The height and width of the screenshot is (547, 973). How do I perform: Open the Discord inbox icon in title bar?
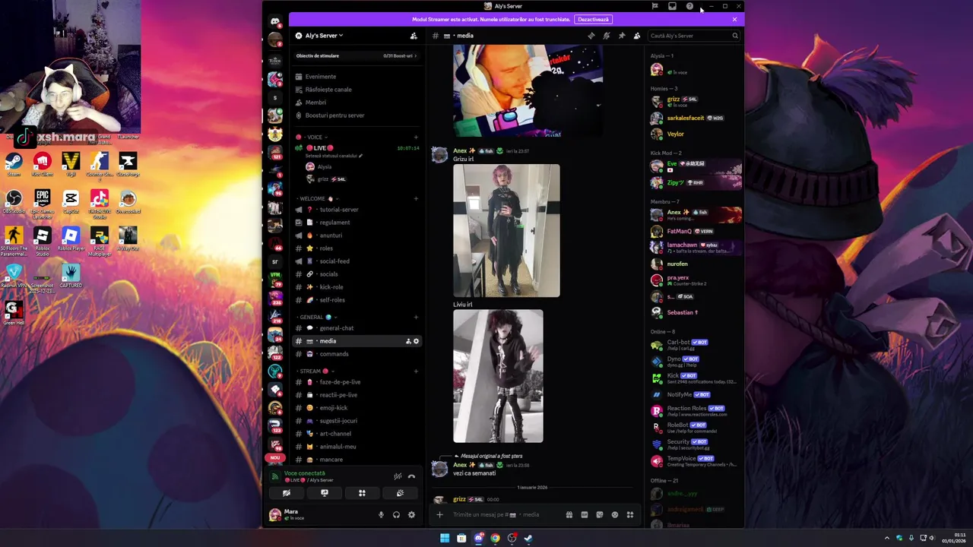(x=672, y=6)
